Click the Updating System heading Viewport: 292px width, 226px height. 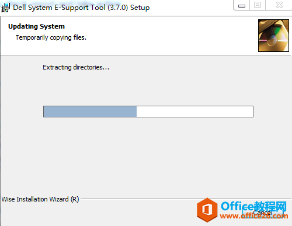(36, 26)
